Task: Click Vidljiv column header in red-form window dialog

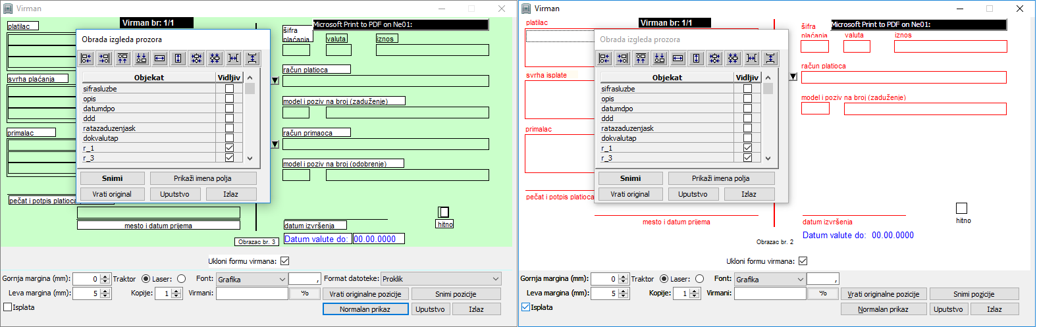Action: point(747,78)
